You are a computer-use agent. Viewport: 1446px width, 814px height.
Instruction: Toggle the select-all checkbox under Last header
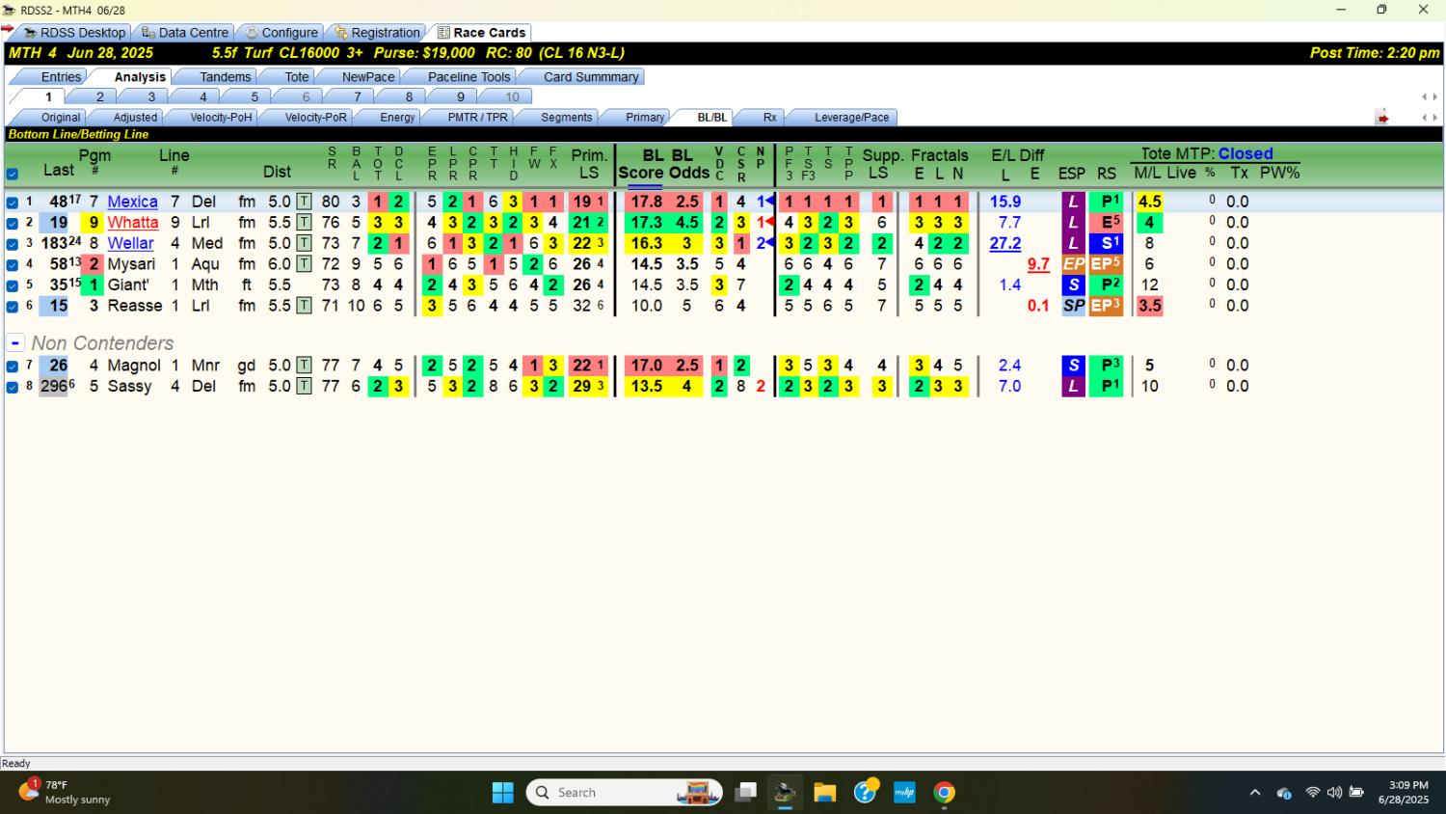point(13,175)
